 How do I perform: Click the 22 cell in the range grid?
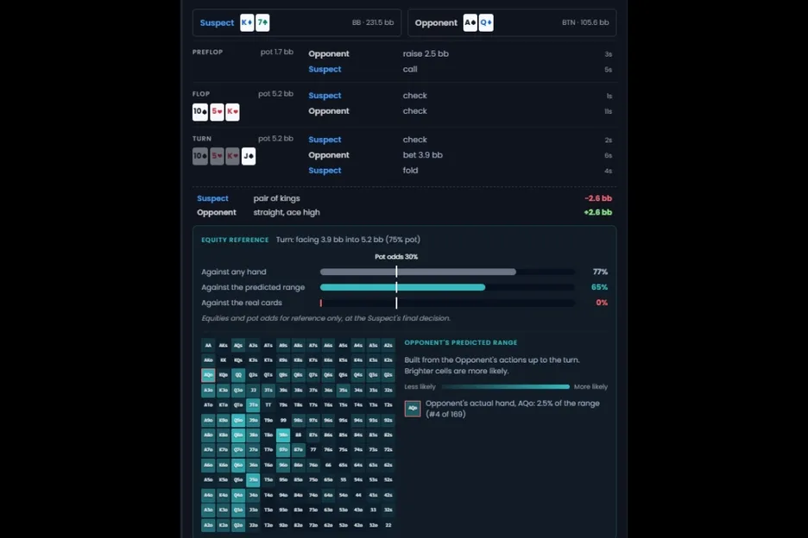pyautogui.click(x=388, y=524)
